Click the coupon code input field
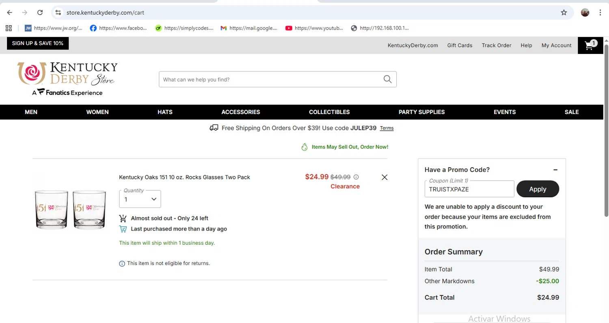Image resolution: width=609 pixels, height=323 pixels. [469, 189]
